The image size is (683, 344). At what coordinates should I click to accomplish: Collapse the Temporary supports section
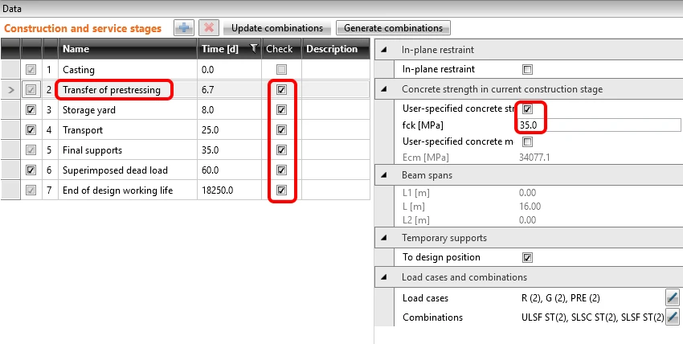[x=384, y=238]
